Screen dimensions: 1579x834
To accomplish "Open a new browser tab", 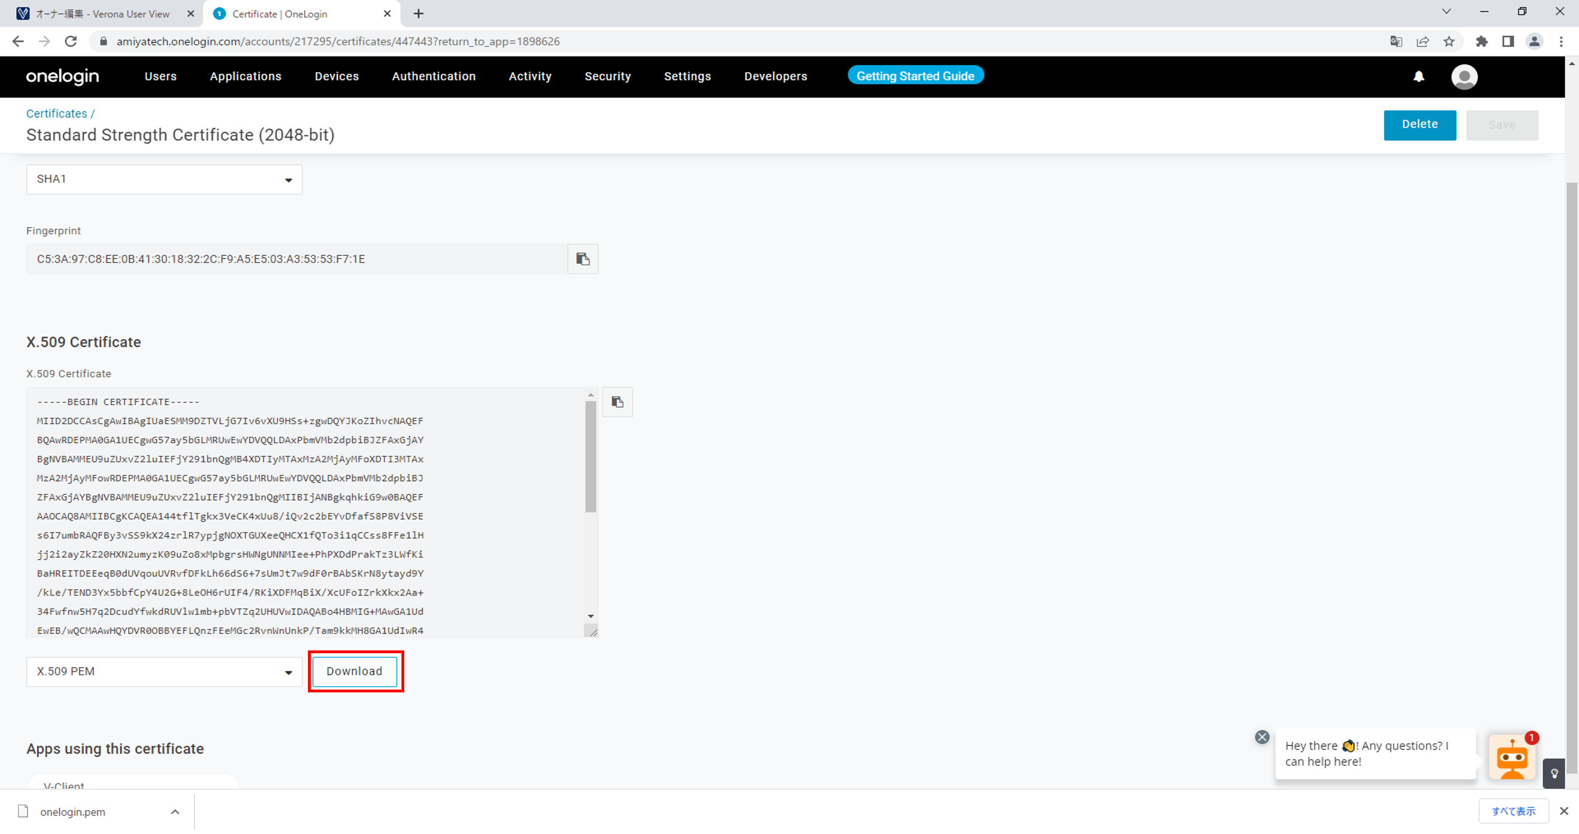I will (419, 13).
